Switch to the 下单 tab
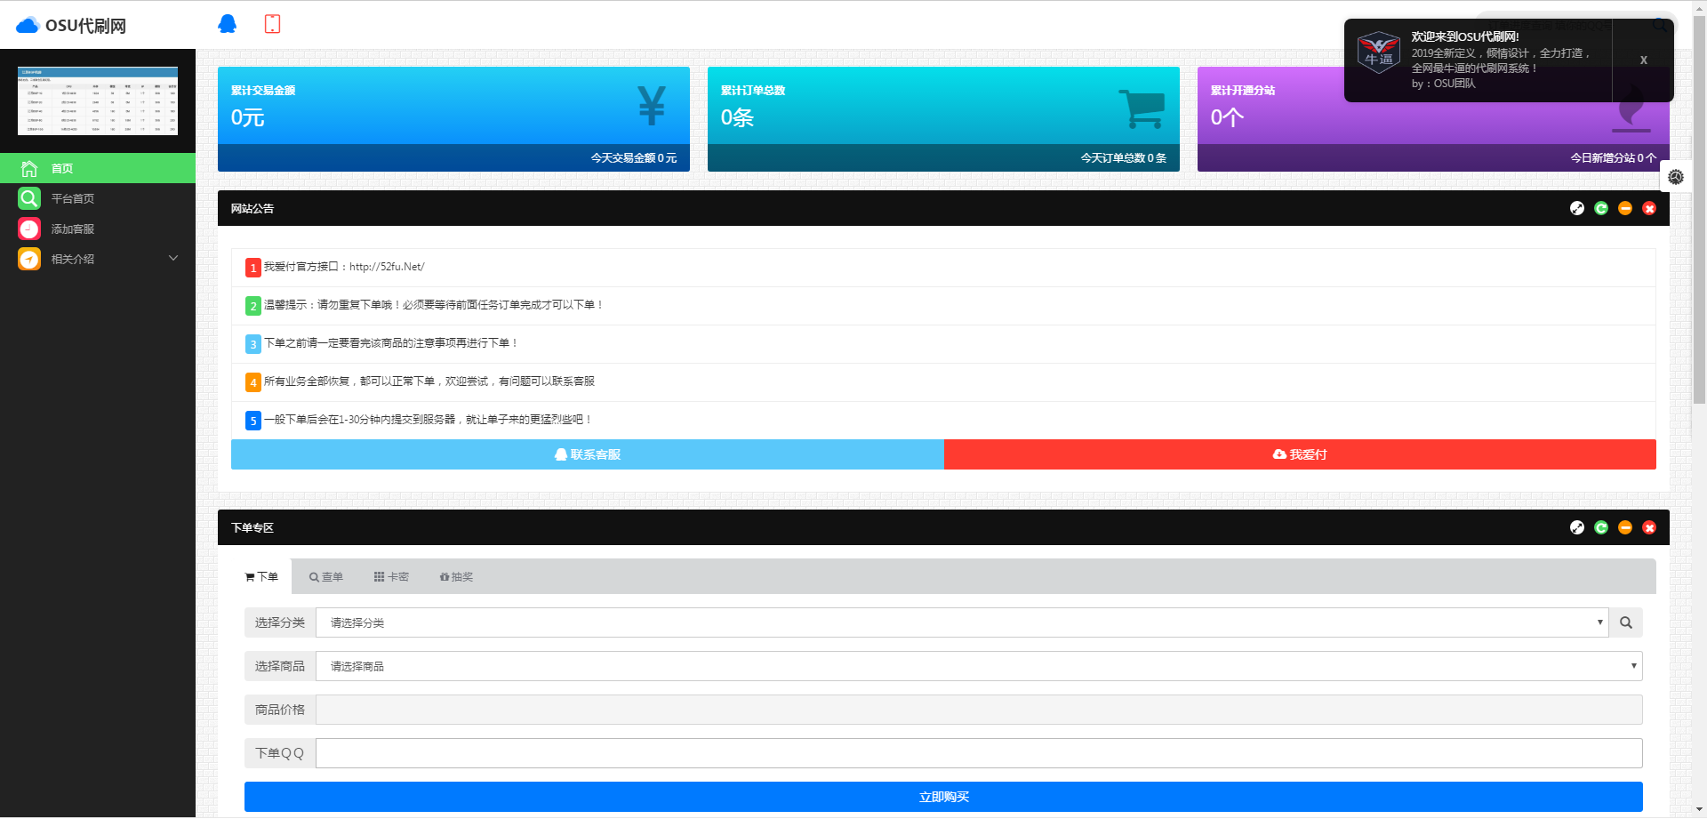This screenshot has width=1707, height=819. tap(261, 577)
